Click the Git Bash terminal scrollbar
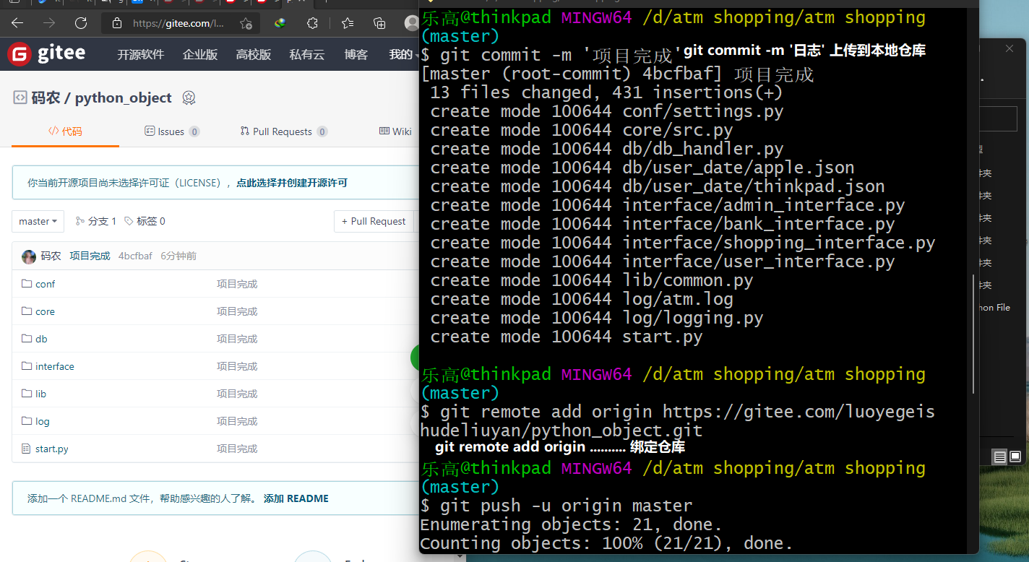The width and height of the screenshot is (1029, 562). click(x=973, y=334)
